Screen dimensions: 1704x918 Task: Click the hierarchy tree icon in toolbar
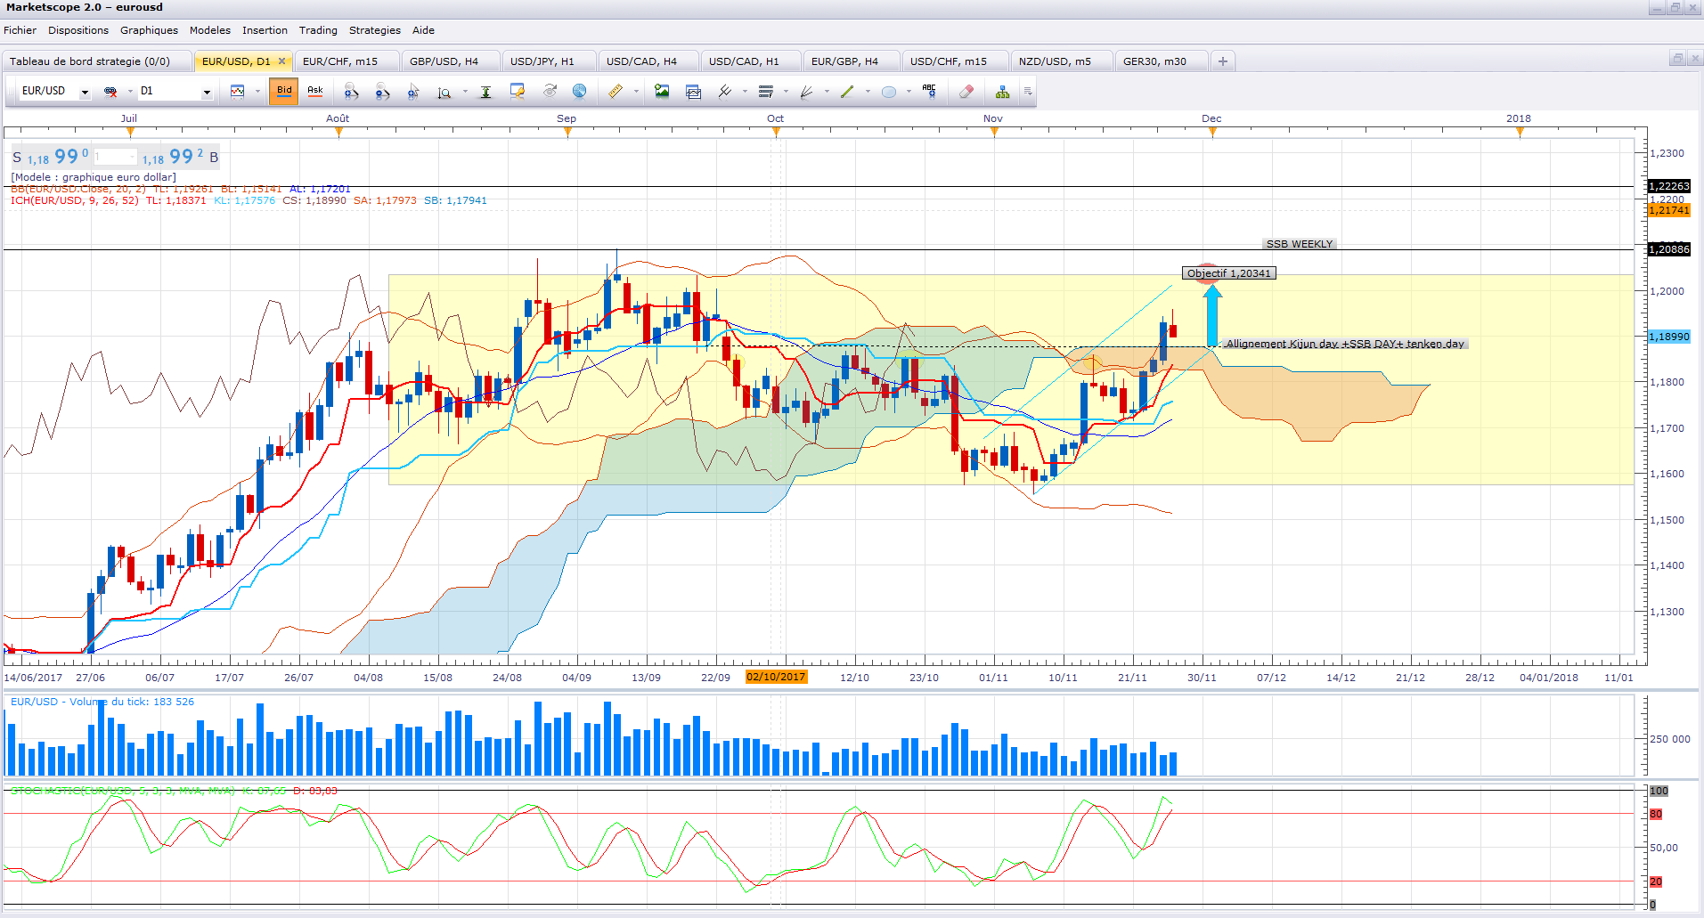pos(1003,91)
